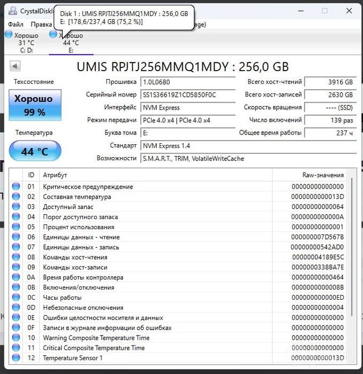The width and height of the screenshot is (363, 374).
Task: Click the Стандарт field NVM Express 1.4
Action: tap(248, 146)
